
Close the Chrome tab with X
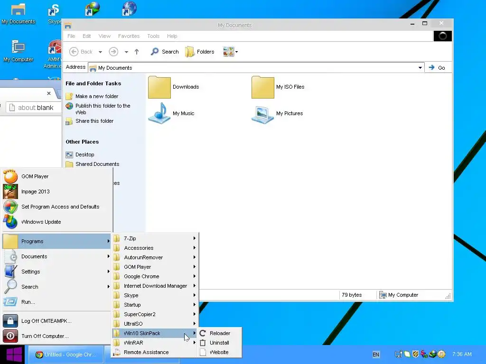pos(49,93)
